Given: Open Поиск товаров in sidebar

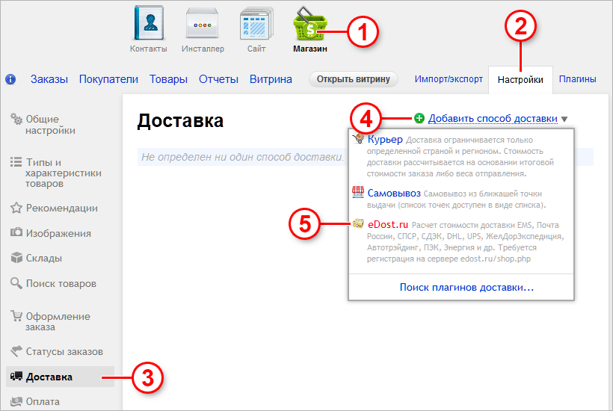Looking at the screenshot, I should tap(61, 284).
